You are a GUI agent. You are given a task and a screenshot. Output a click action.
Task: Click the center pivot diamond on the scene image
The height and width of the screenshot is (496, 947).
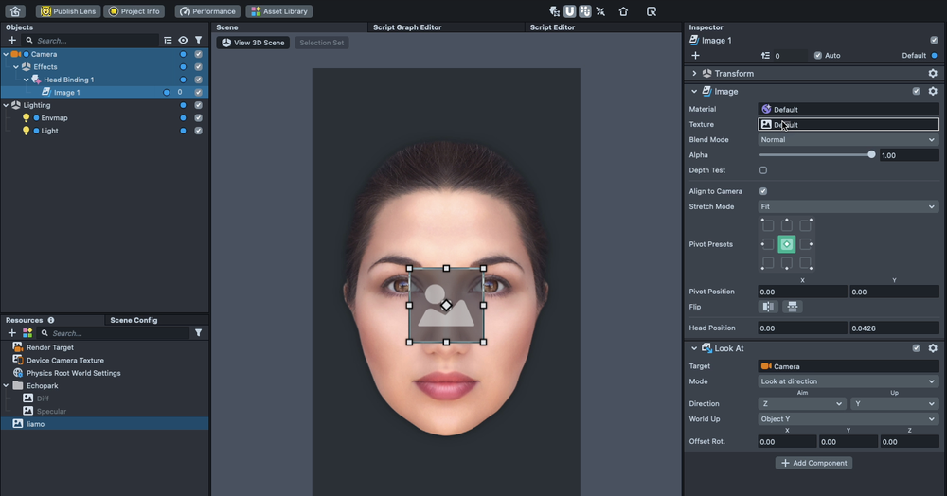(446, 306)
